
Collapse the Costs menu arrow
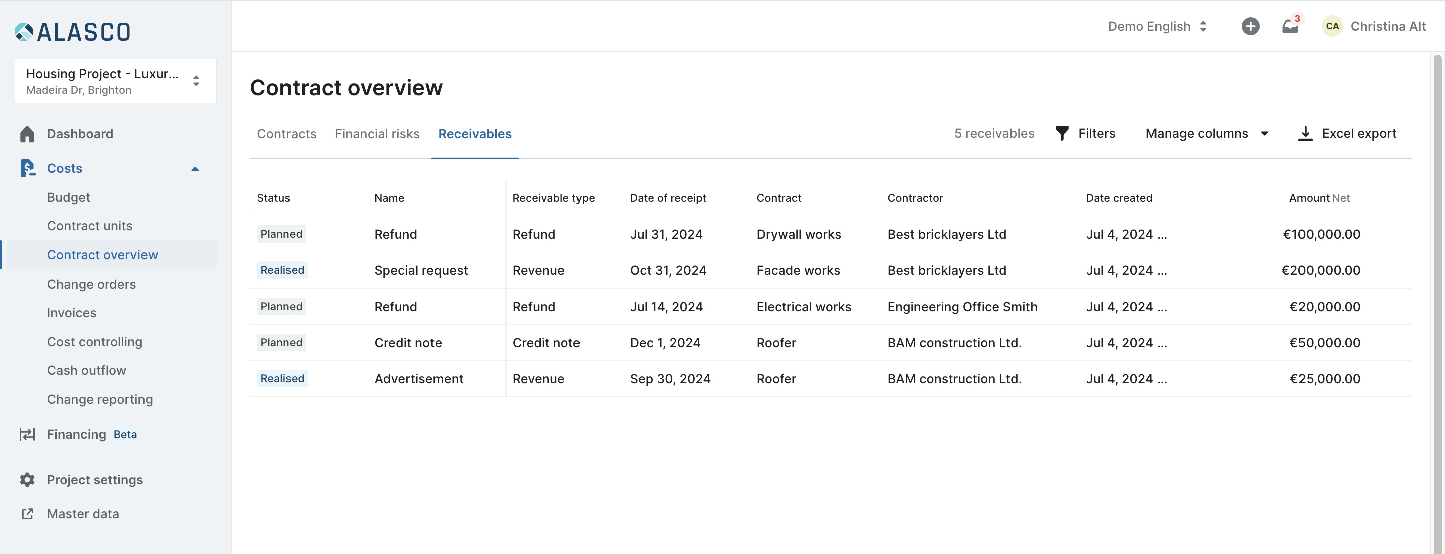pyautogui.click(x=195, y=169)
